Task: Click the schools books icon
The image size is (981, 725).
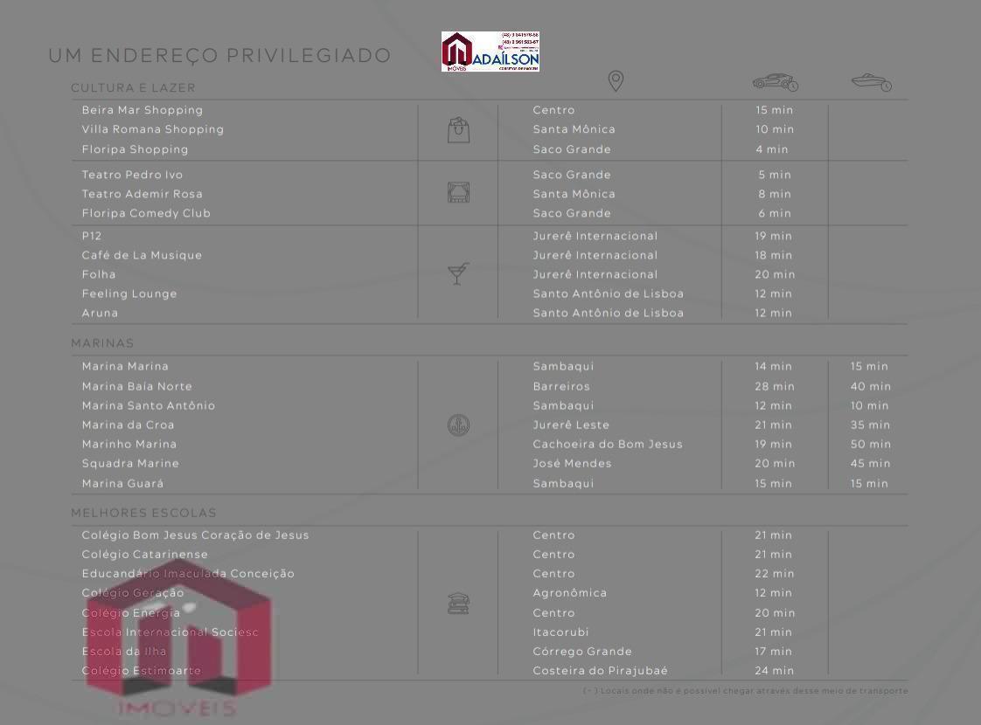Action: tap(459, 603)
